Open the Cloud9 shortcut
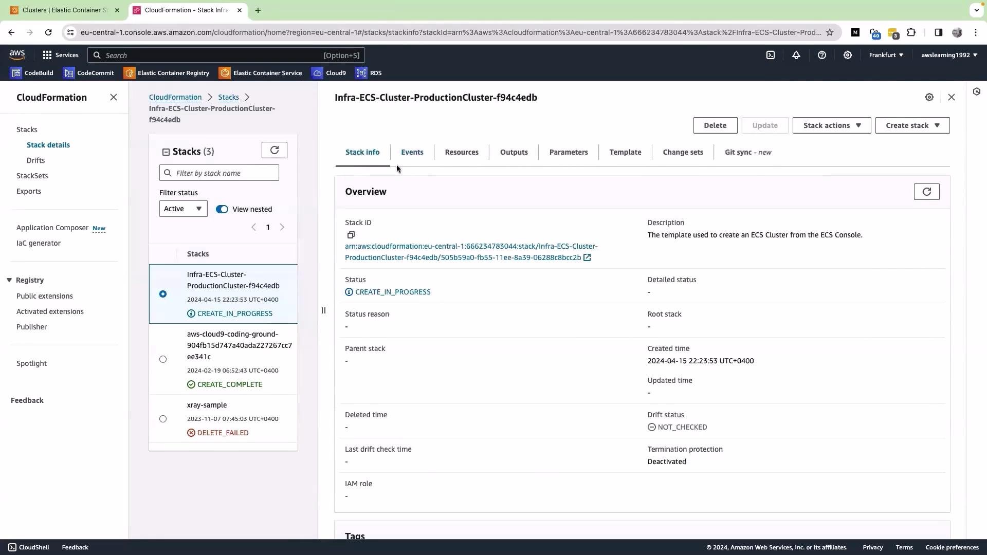Viewport: 987px width, 555px height. coord(330,73)
